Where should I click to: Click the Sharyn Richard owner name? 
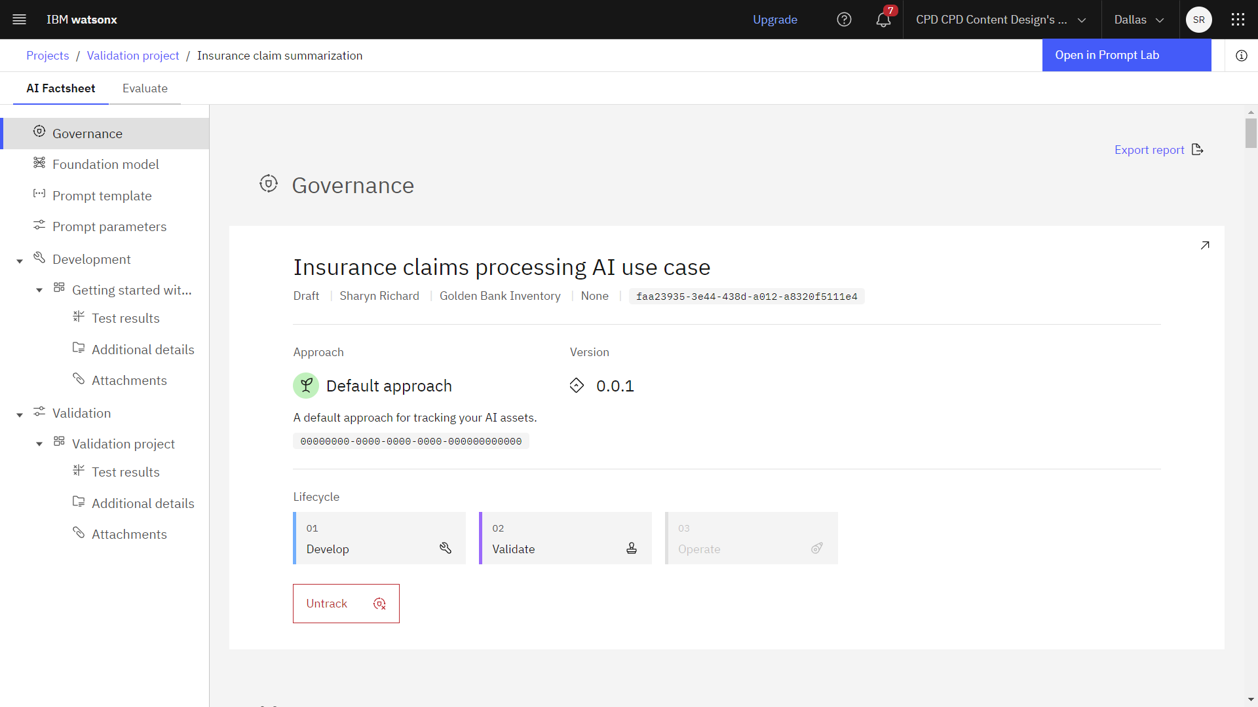pos(379,296)
